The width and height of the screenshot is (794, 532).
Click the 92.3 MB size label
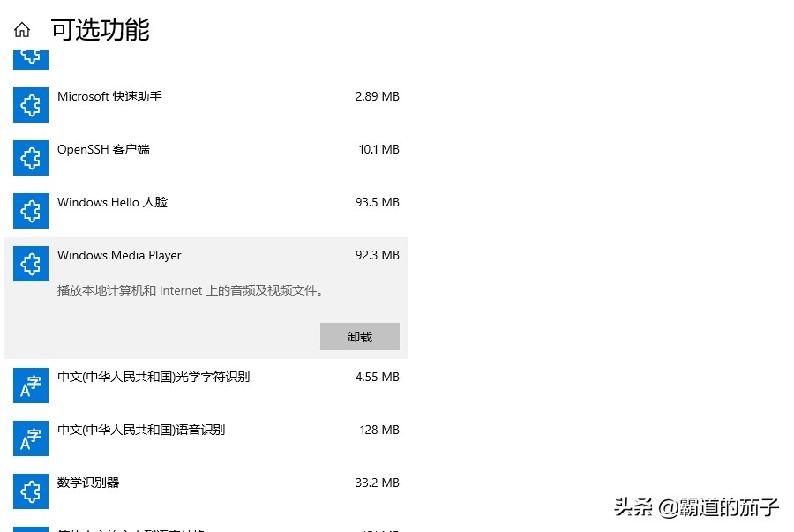click(377, 255)
